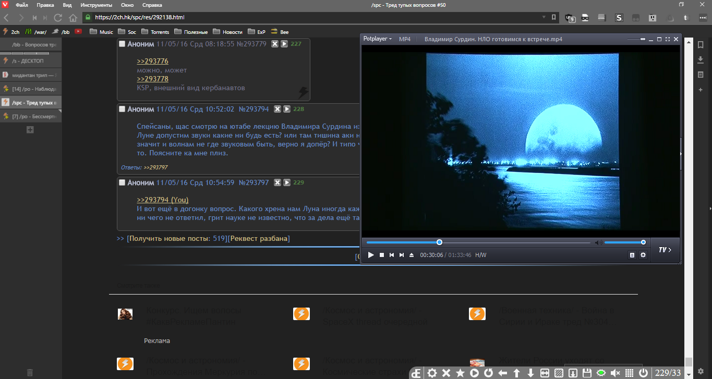The height and width of the screenshot is (379, 712).
Task: Click the Получить новые посты link
Action: 170,238
